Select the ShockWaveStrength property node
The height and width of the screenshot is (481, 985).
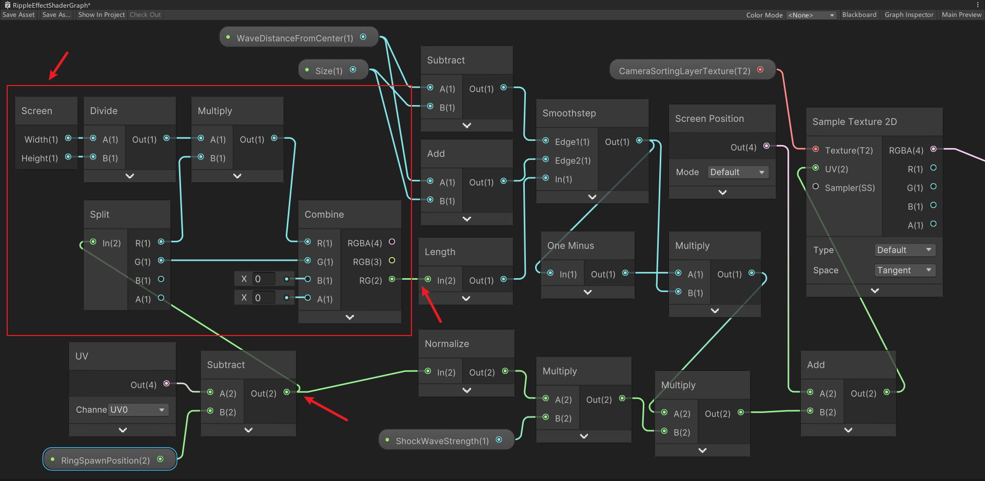446,440
